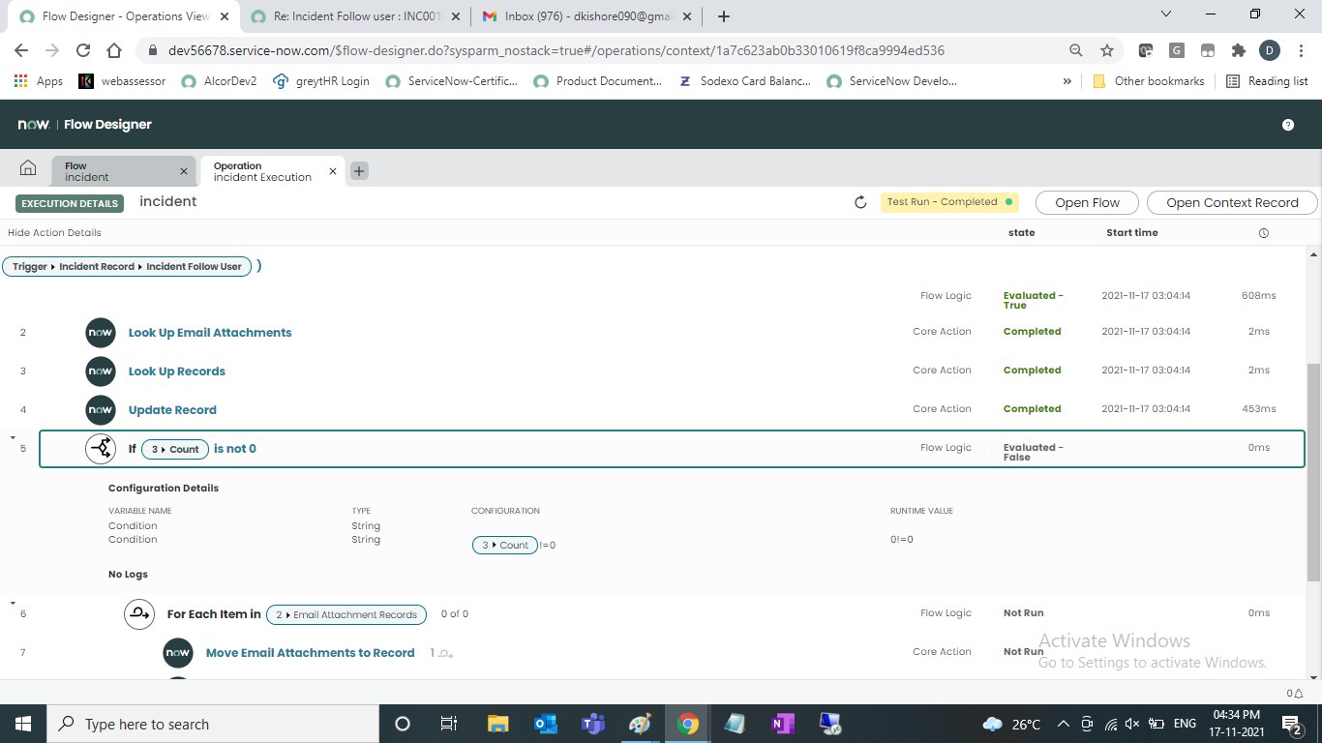This screenshot has width=1322, height=743.
Task: Click the Evaluated - False state text
Action: pos(1034,452)
